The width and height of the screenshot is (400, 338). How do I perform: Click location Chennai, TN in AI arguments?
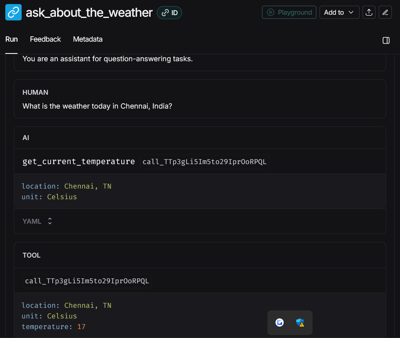pos(66,186)
